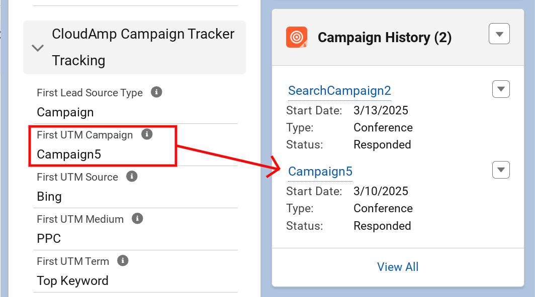This screenshot has width=535, height=297.
Task: Click the 3/13/2025 start date value
Action: pyautogui.click(x=381, y=110)
